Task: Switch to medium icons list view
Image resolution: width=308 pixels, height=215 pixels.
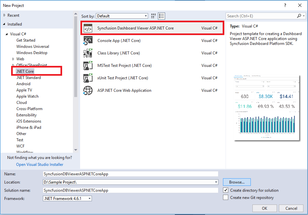Action: coord(162,16)
